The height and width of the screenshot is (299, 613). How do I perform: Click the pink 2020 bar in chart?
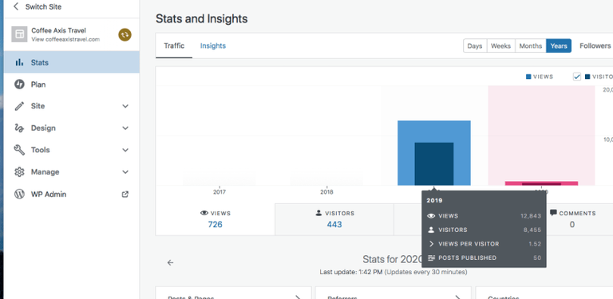pos(541,183)
